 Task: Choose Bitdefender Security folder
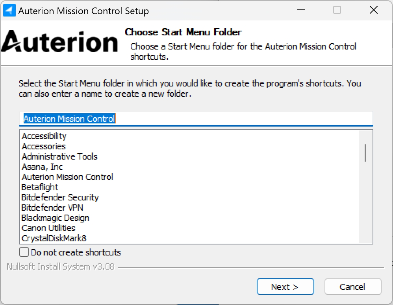(60, 198)
